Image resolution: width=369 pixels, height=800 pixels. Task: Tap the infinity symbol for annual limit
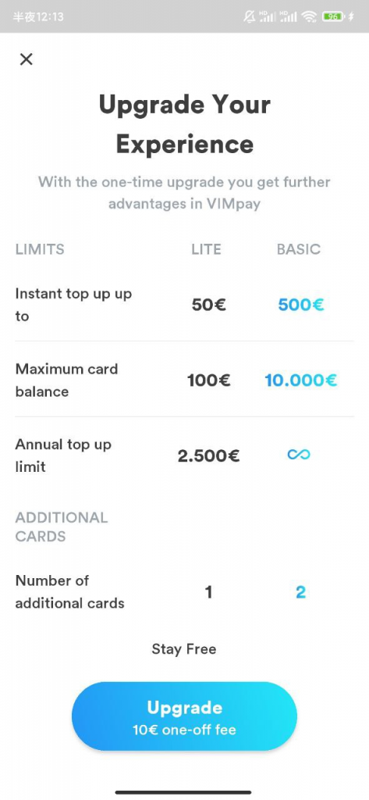299,454
